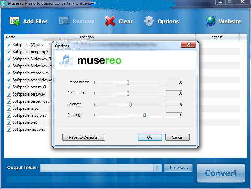251x189 pixels.
Task: Select the file name Softpedia stereo.wav
Action: pos(31,73)
